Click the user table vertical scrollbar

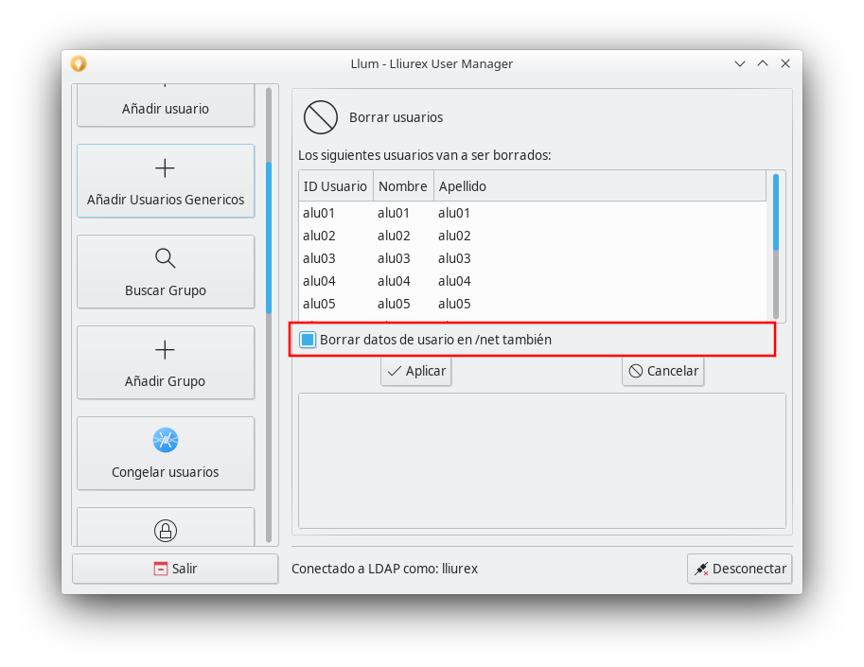click(x=776, y=246)
